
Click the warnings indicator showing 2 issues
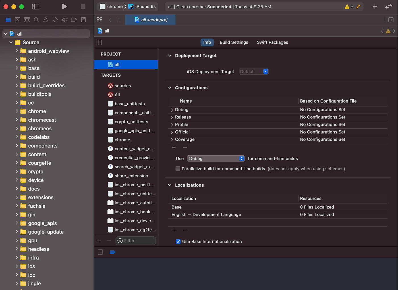[x=349, y=7]
